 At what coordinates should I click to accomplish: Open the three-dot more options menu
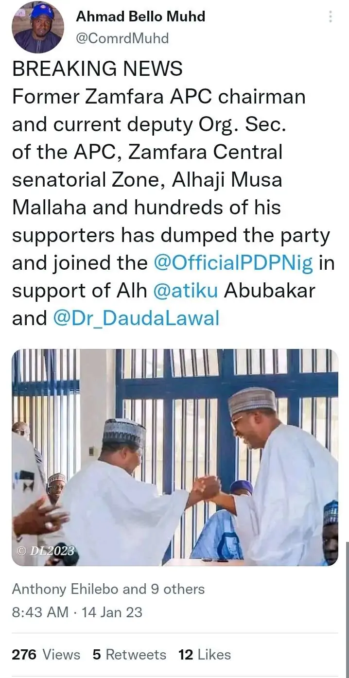pyautogui.click(x=331, y=17)
